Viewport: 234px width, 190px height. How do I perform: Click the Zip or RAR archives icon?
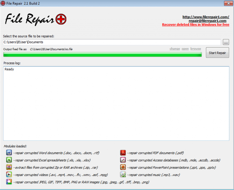click(x=9, y=167)
